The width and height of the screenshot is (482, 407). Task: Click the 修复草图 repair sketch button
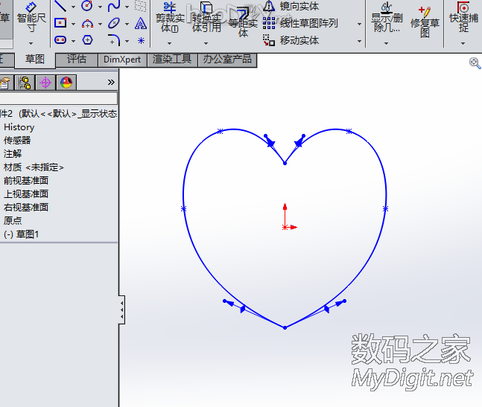pos(425,21)
